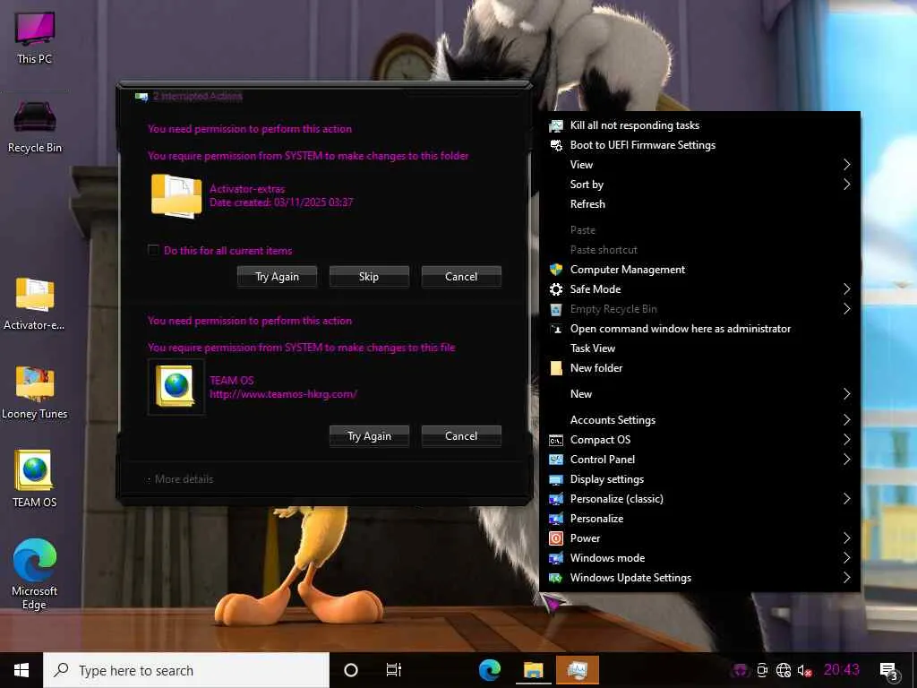Select Kill all not responding tasks entry
The width and height of the screenshot is (917, 688).
(699, 125)
